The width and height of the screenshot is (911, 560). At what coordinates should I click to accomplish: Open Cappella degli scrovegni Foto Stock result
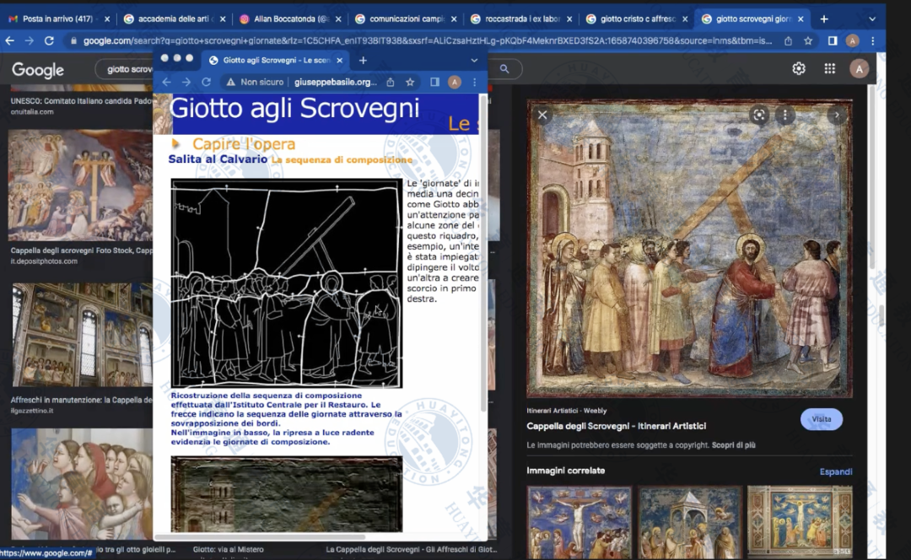click(79, 186)
